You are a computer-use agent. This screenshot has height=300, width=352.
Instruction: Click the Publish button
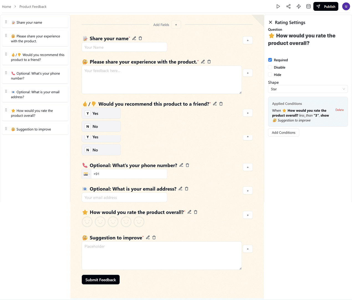coord(326,6)
